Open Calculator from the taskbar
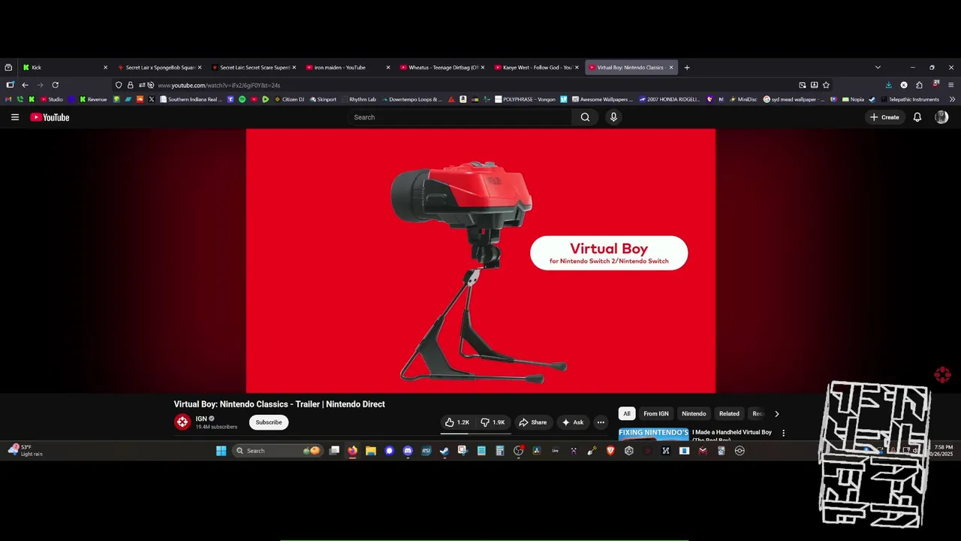Image resolution: width=961 pixels, height=541 pixels. tap(500, 451)
